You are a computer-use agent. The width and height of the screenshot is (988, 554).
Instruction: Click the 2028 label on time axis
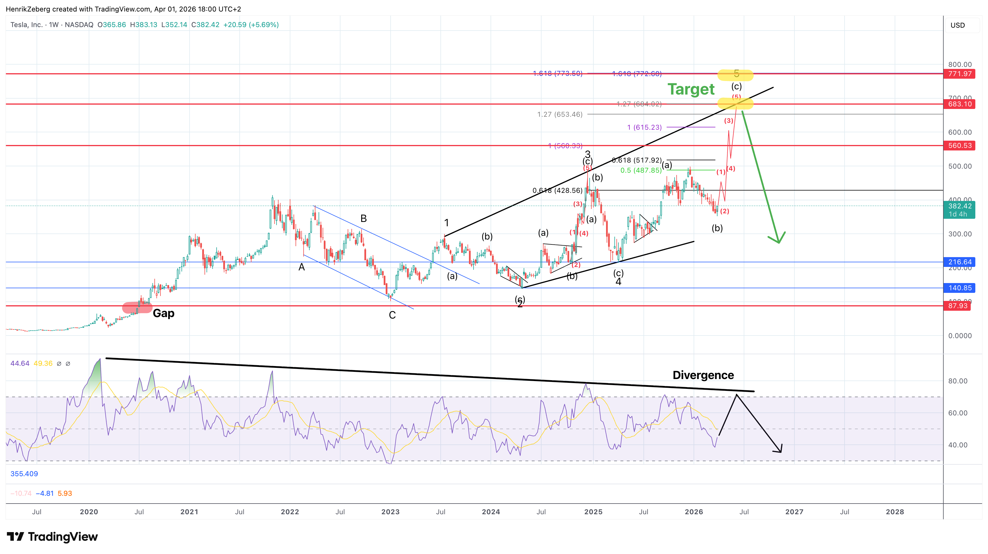(895, 512)
